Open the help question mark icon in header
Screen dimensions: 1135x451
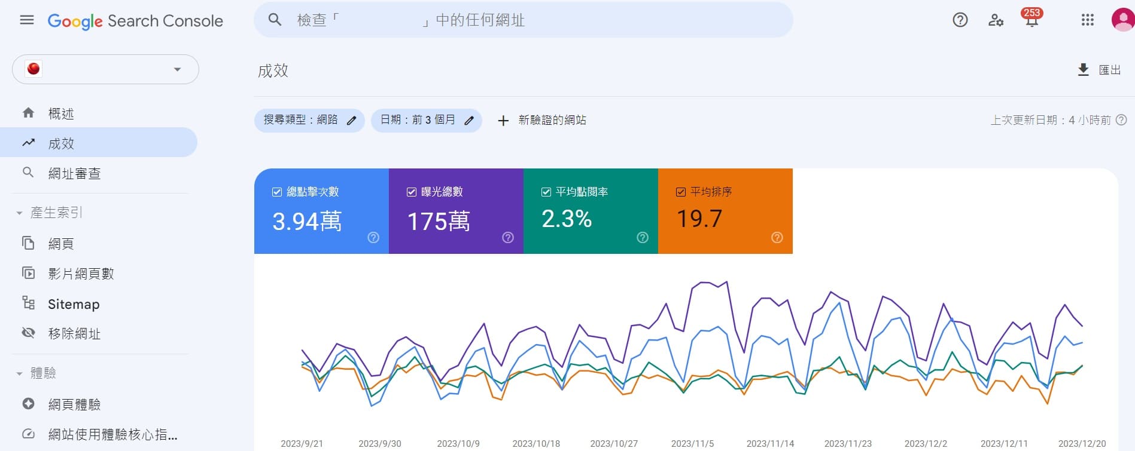click(960, 20)
